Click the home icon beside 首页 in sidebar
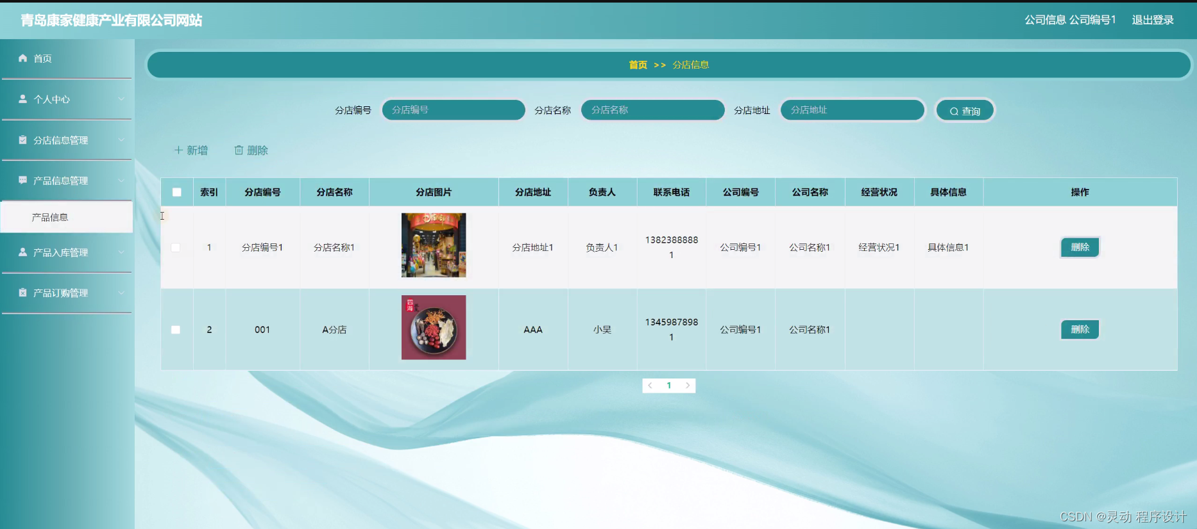 click(x=23, y=58)
